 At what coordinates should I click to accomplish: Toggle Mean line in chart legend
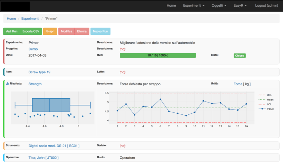tap(270, 100)
